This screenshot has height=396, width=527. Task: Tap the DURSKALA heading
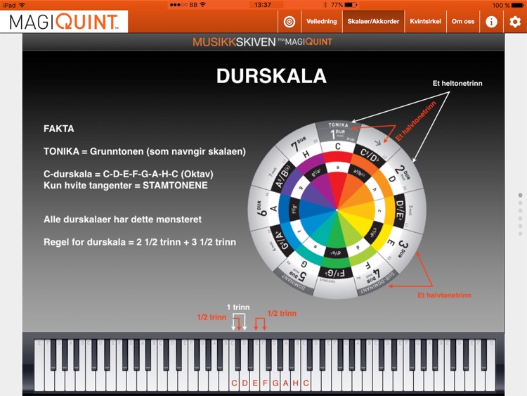pos(271,76)
